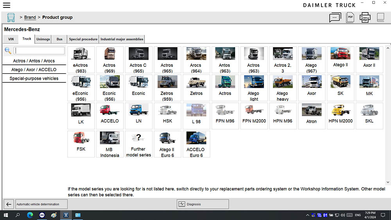Launch Microsoft Edge from taskbar
Viewport: 391px width, 220px height.
pyautogui.click(x=30, y=215)
